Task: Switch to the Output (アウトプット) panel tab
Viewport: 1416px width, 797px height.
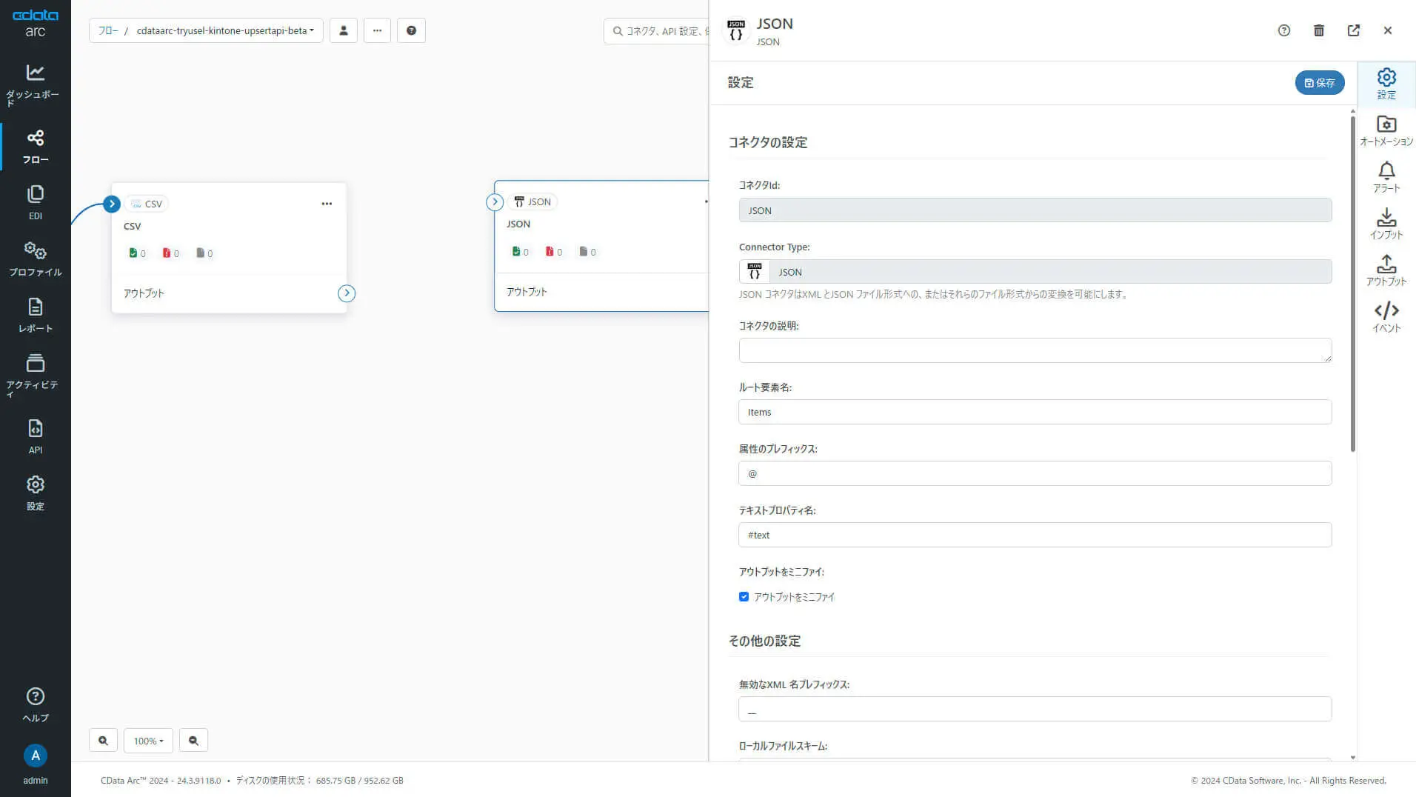Action: click(1386, 270)
